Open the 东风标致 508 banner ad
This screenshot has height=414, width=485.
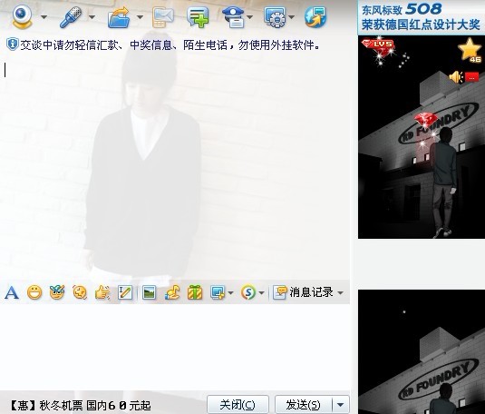click(421, 17)
